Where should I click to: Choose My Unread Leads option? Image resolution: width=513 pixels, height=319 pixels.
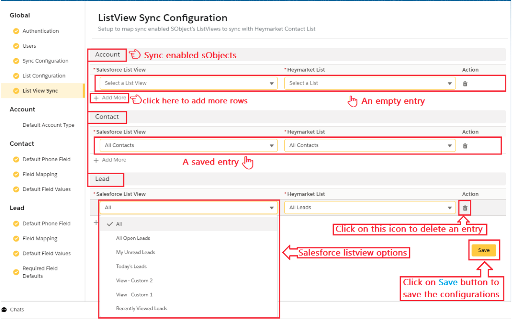tap(188, 252)
